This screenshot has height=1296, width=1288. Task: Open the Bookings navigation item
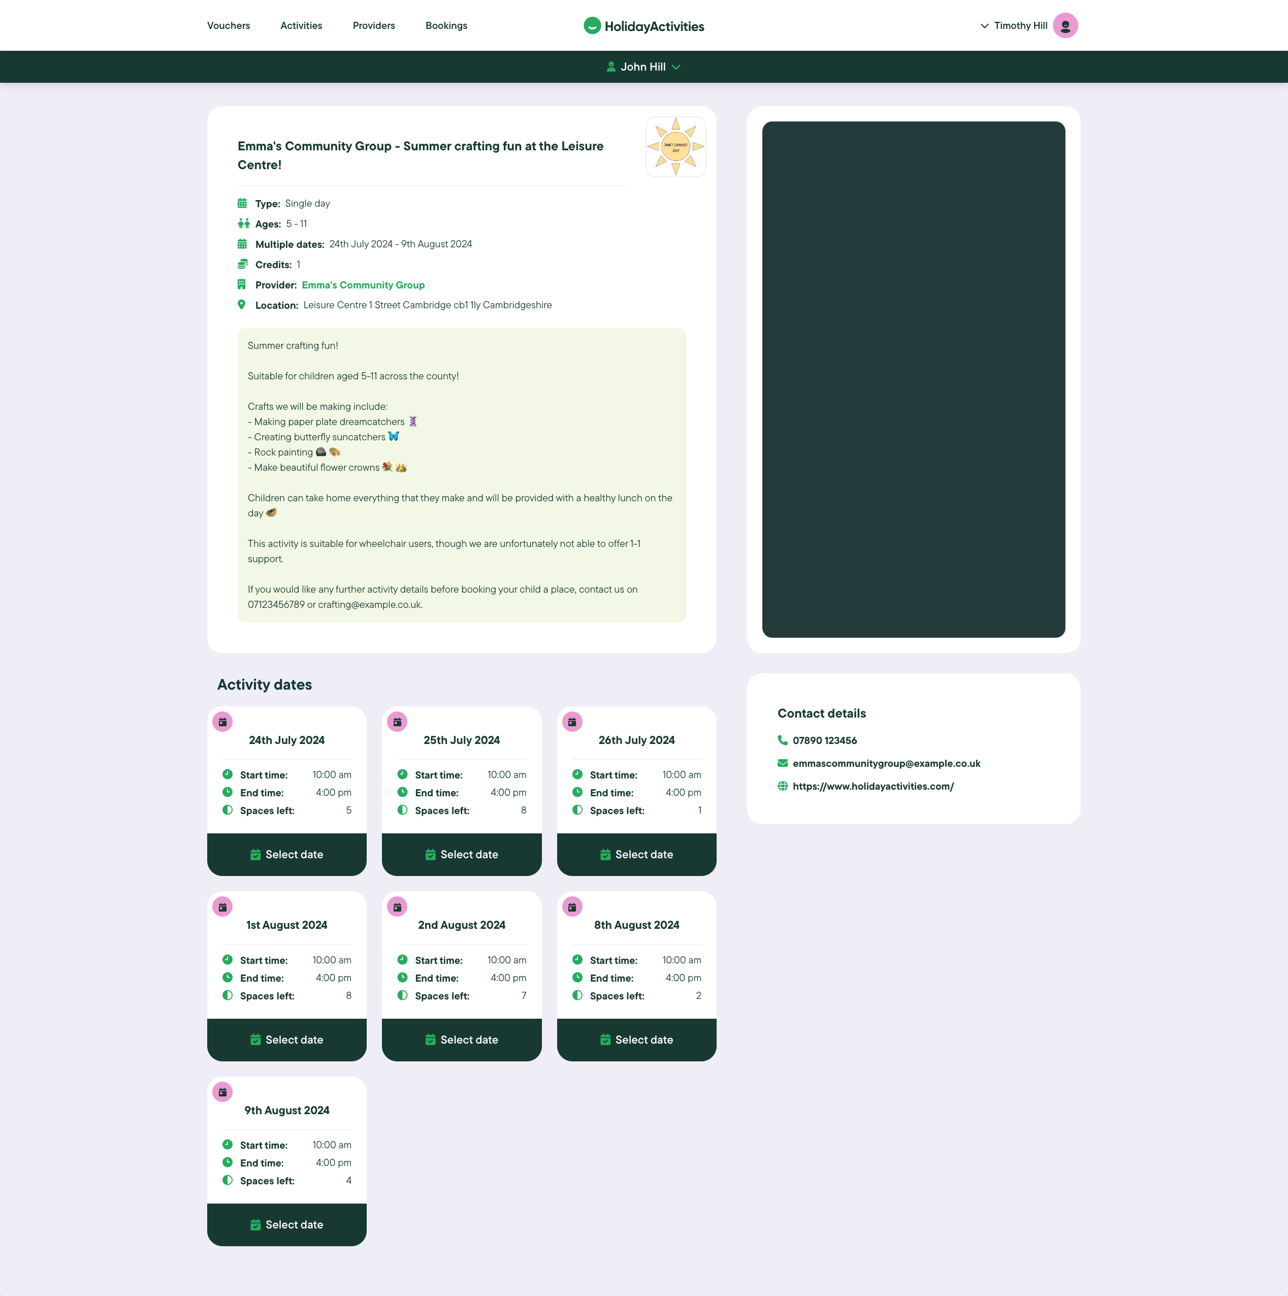[x=445, y=25]
